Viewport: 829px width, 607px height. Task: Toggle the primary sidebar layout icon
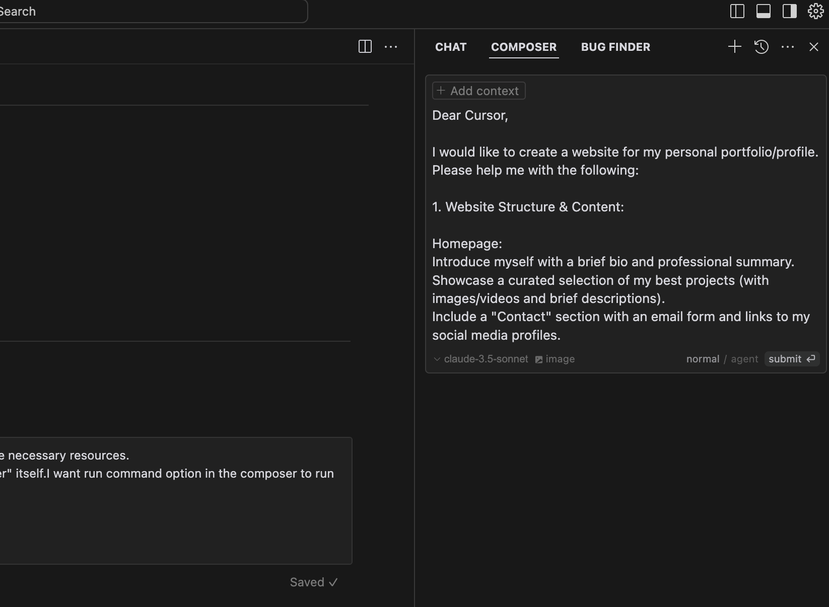click(x=737, y=11)
